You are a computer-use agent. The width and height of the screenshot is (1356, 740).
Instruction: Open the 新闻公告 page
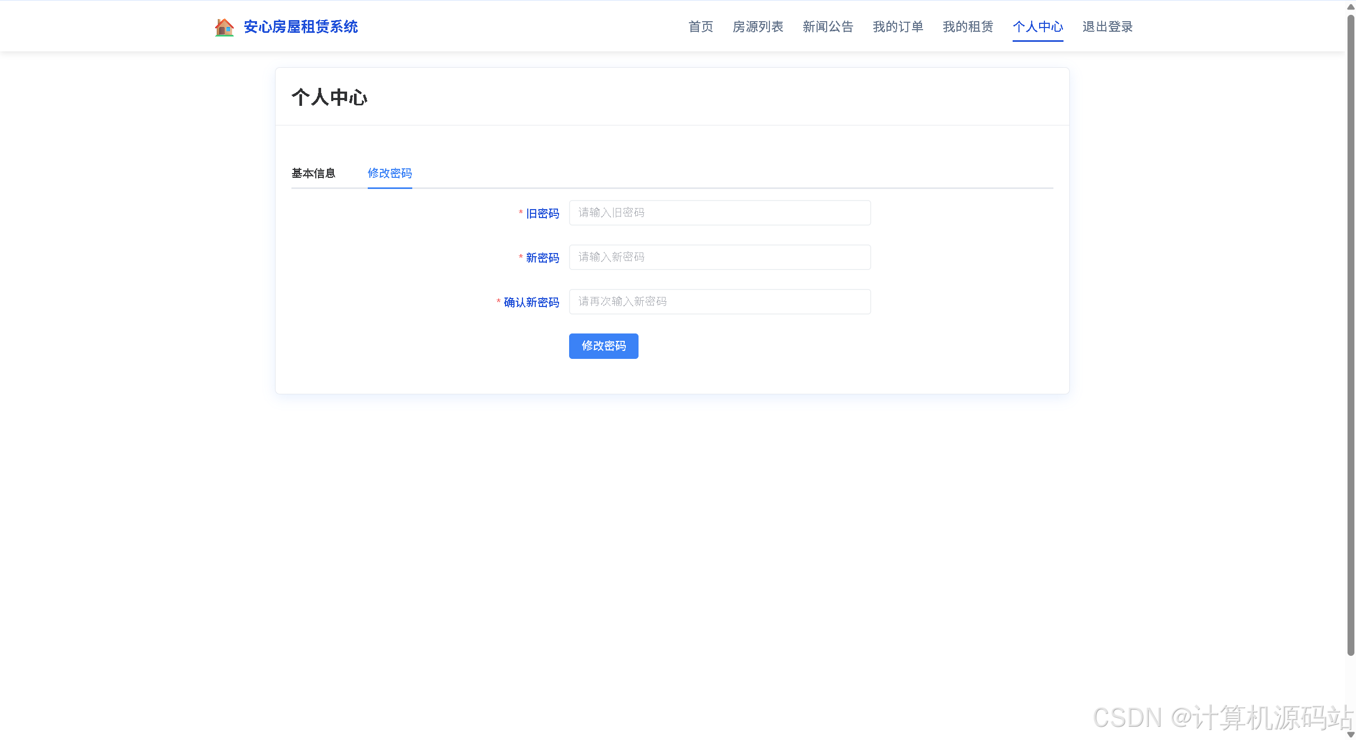828,27
